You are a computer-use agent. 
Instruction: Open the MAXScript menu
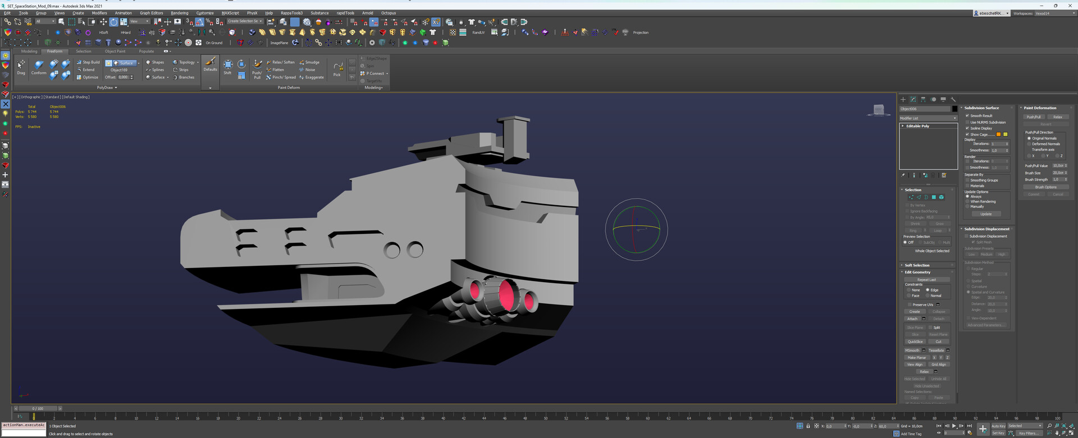coord(230,13)
